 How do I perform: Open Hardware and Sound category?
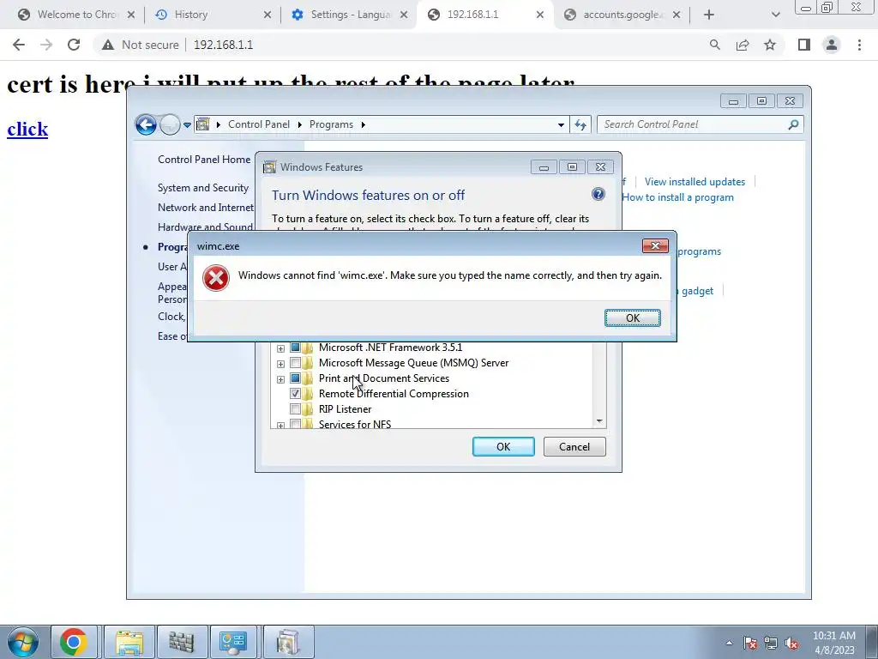[205, 227]
